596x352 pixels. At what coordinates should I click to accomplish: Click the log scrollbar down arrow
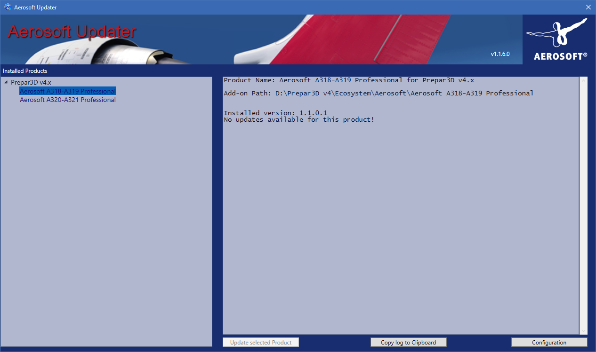584,331
